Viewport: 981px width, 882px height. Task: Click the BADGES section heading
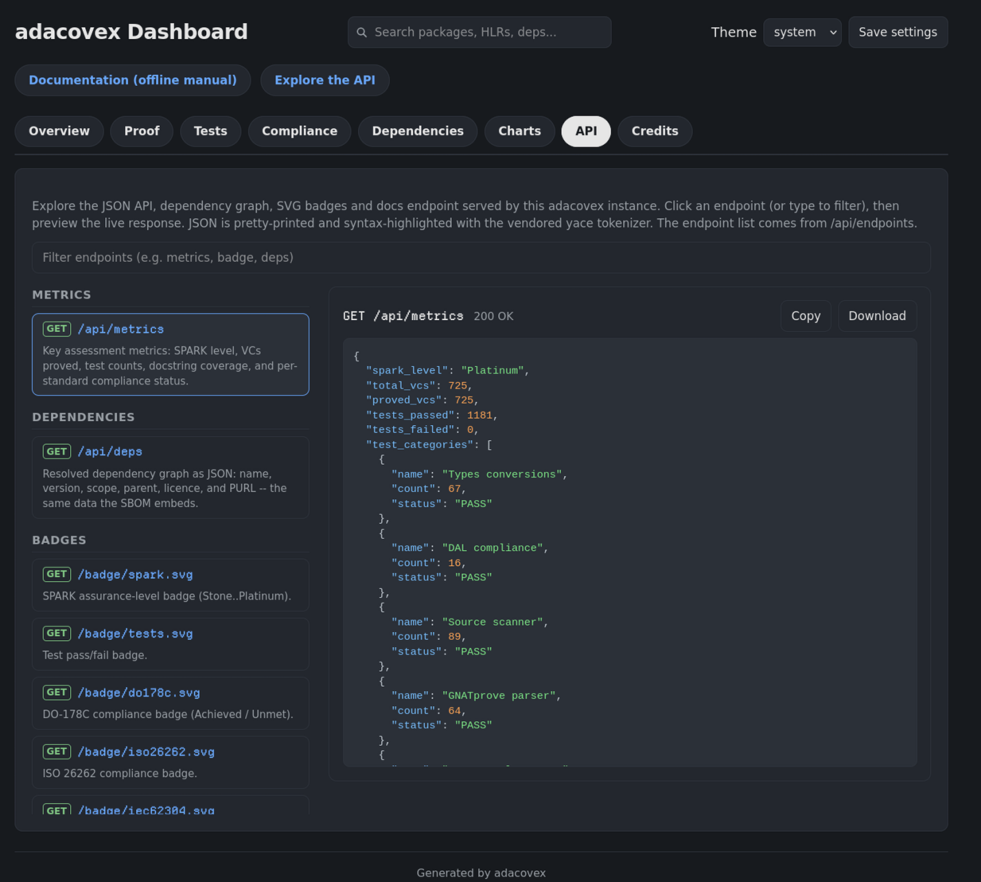pyautogui.click(x=59, y=540)
